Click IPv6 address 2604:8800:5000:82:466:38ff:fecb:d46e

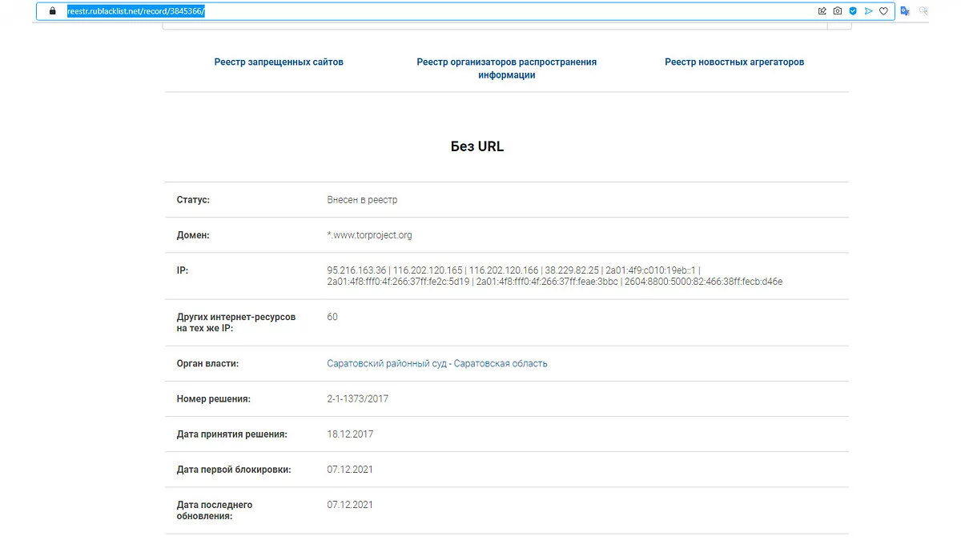706,282
